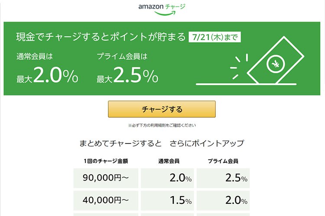Click the Amazon チャージ logo
Image resolution: width=325 pixels, height=216 pixels.
(x=162, y=9)
